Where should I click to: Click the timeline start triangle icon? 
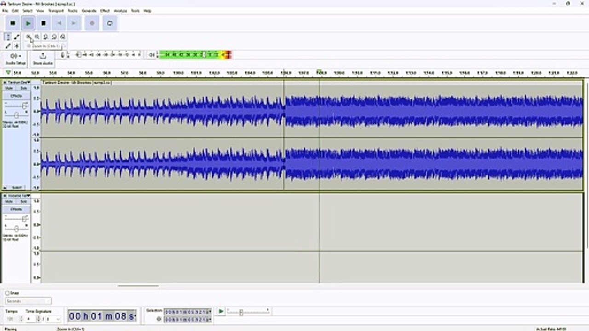[x=8, y=73]
